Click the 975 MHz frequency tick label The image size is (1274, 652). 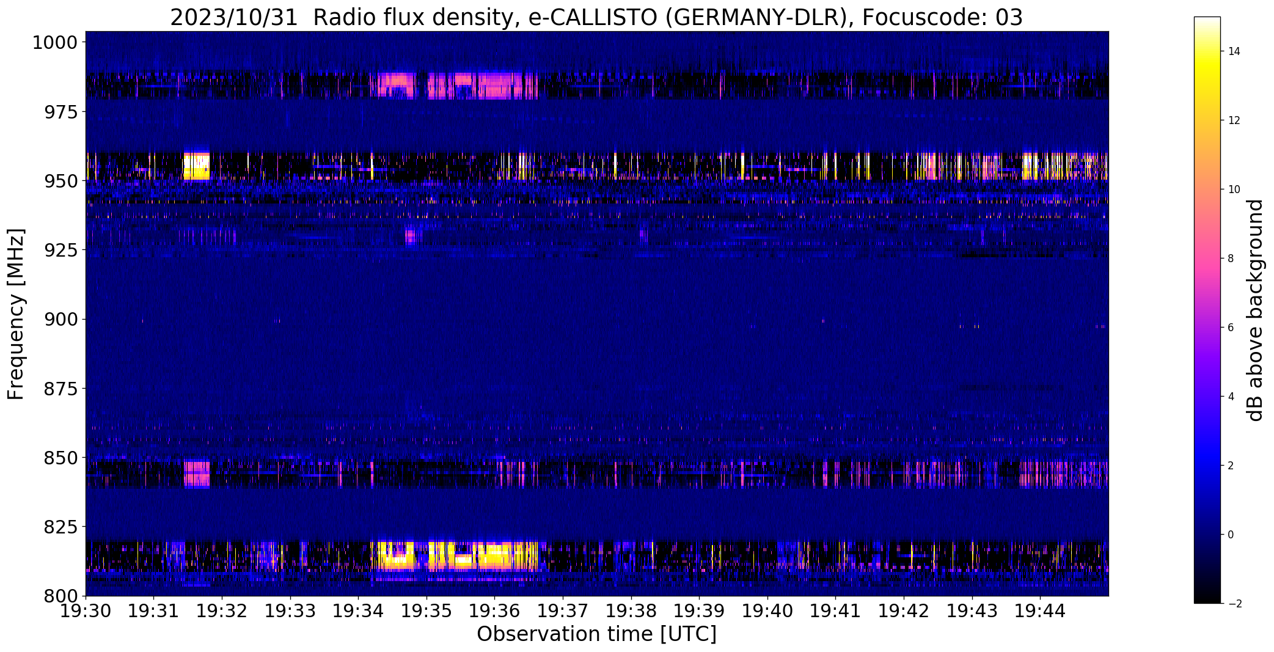tap(61, 112)
